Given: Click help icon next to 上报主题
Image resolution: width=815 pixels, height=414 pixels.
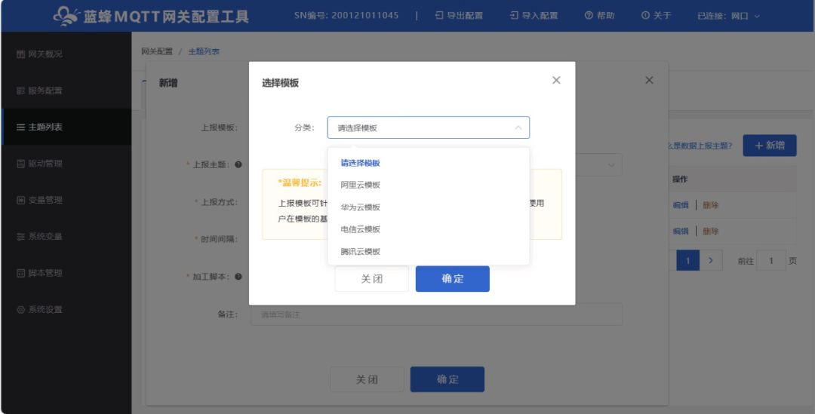Looking at the screenshot, I should coord(238,164).
